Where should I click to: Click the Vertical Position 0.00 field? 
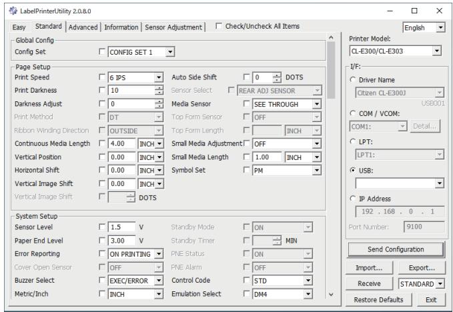(x=121, y=157)
